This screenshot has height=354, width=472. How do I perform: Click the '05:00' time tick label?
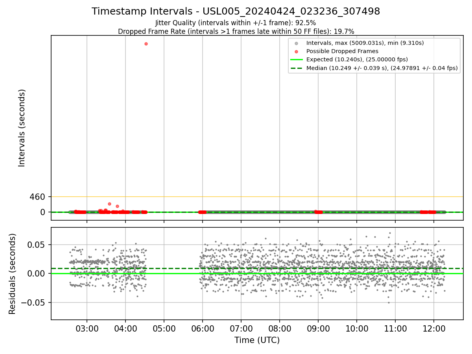164,328
